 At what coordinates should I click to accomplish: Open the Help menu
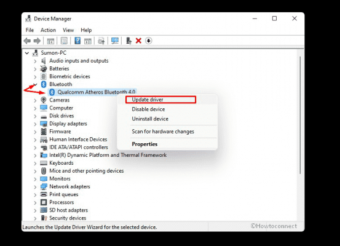(86, 30)
